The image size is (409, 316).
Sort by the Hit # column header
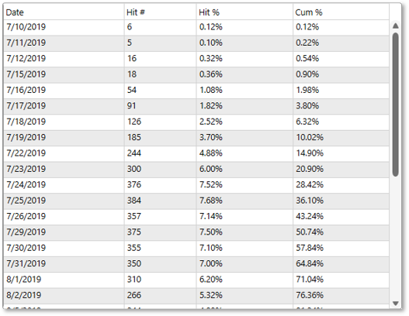click(x=160, y=12)
